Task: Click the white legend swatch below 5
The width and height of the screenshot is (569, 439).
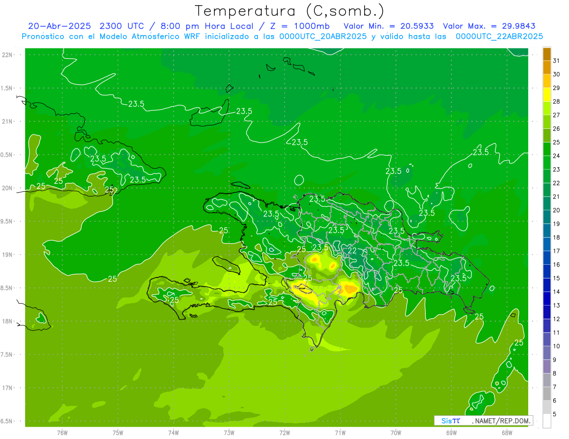Action: [x=547, y=421]
